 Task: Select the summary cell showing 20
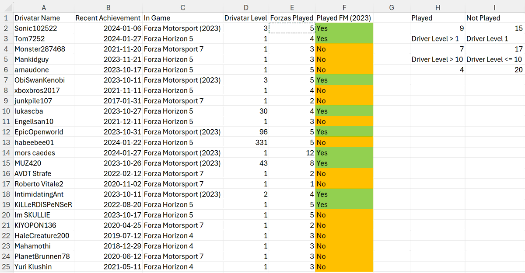tap(495, 70)
